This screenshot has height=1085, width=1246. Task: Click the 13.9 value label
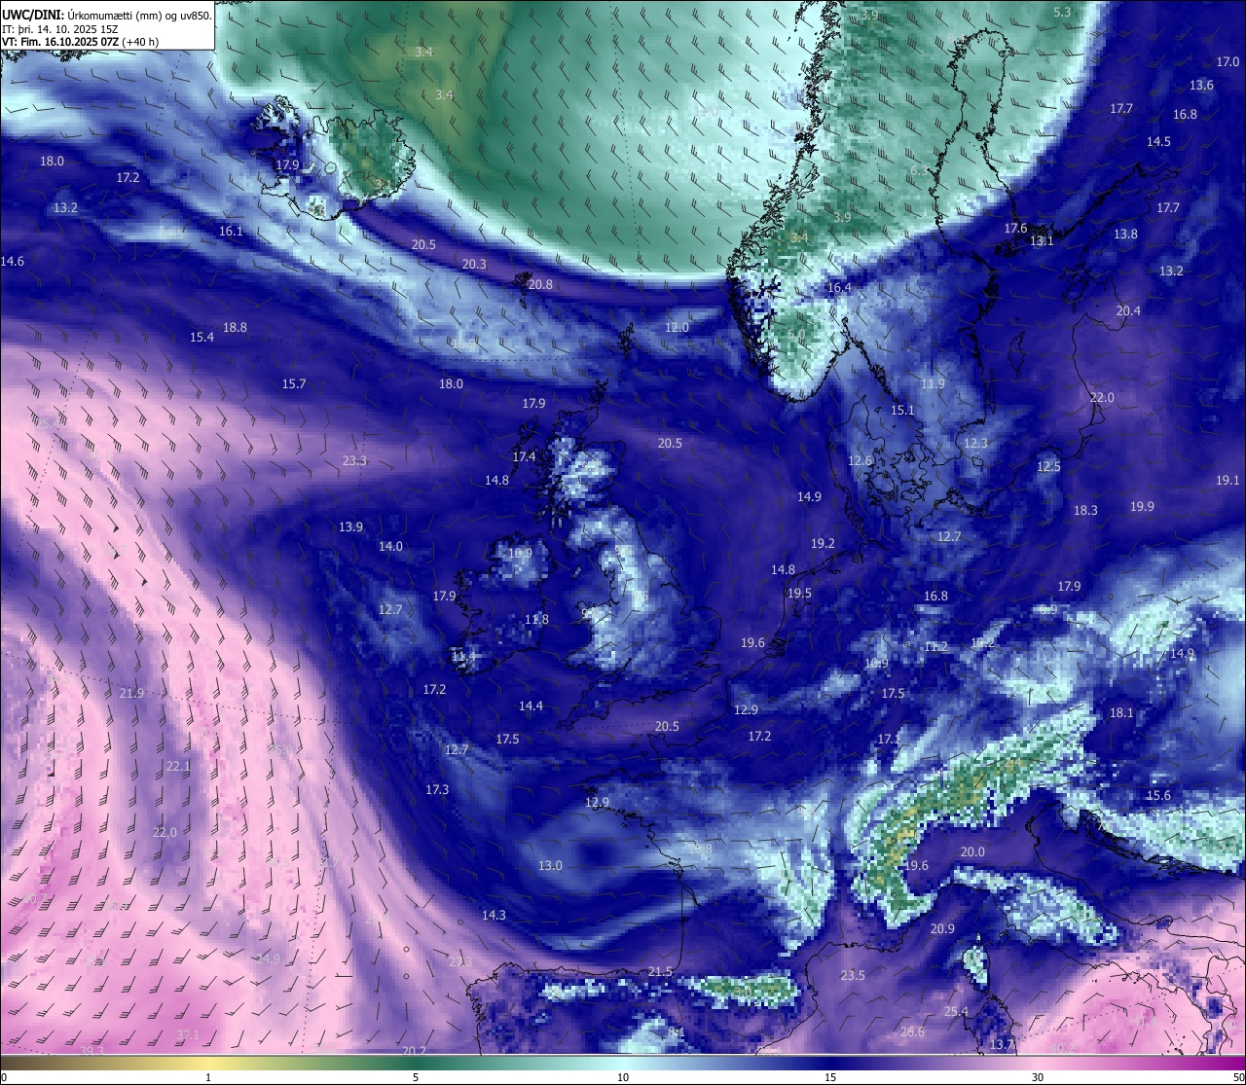coord(350,526)
